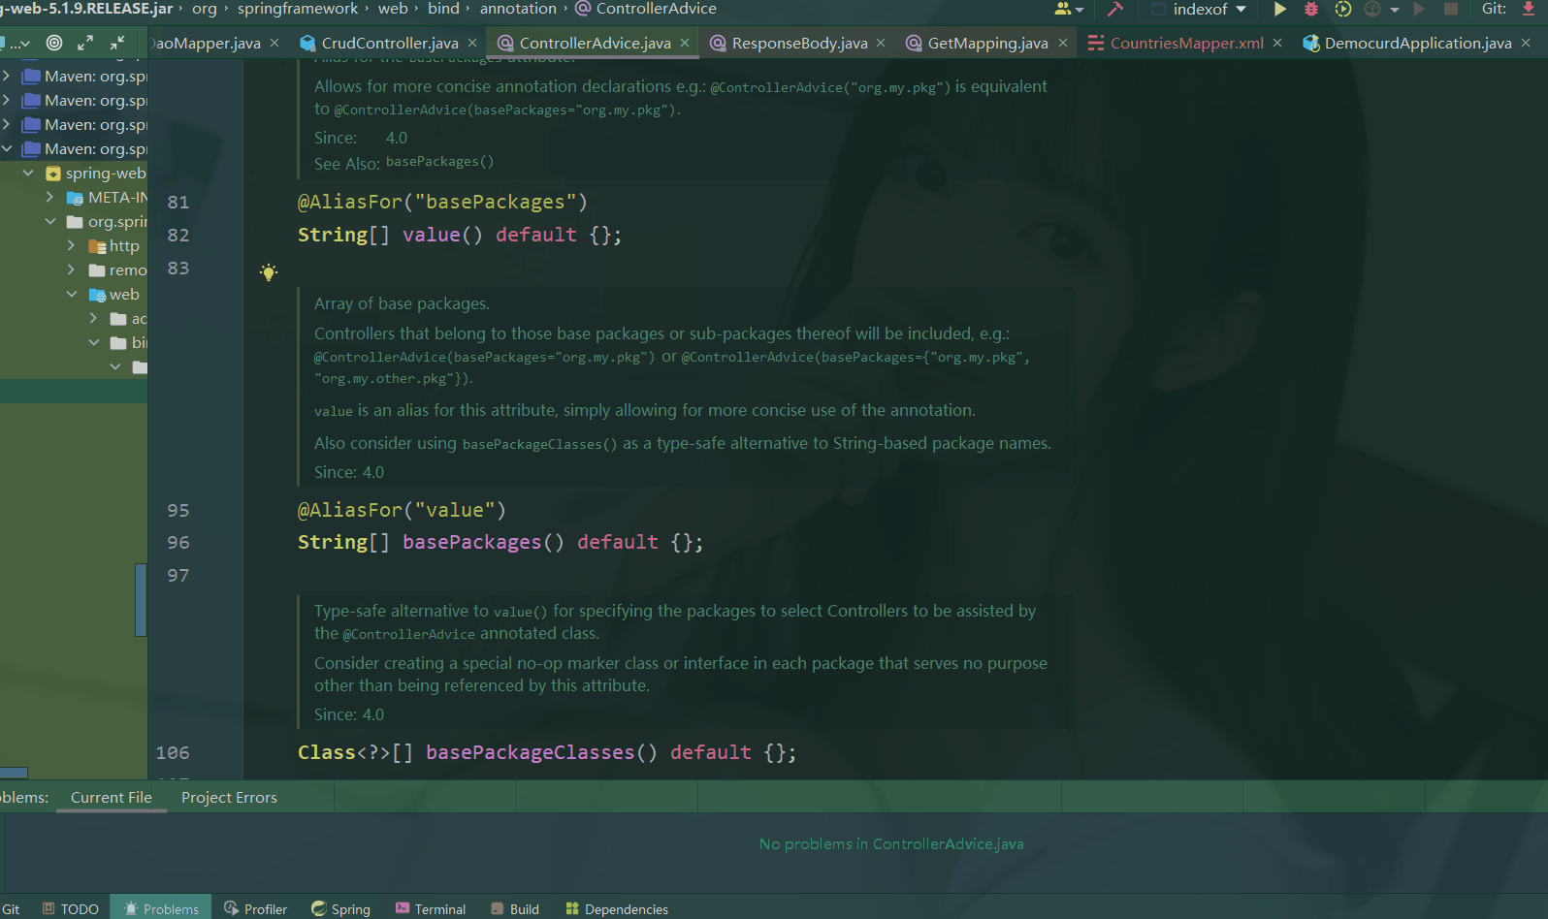
Task: Click line number 82 in the gutter
Action: (x=178, y=235)
